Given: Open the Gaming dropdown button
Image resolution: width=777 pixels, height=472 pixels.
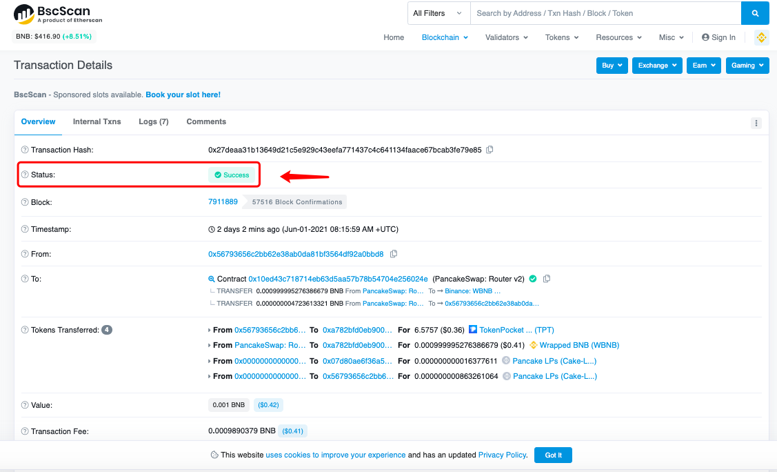Looking at the screenshot, I should pos(747,66).
